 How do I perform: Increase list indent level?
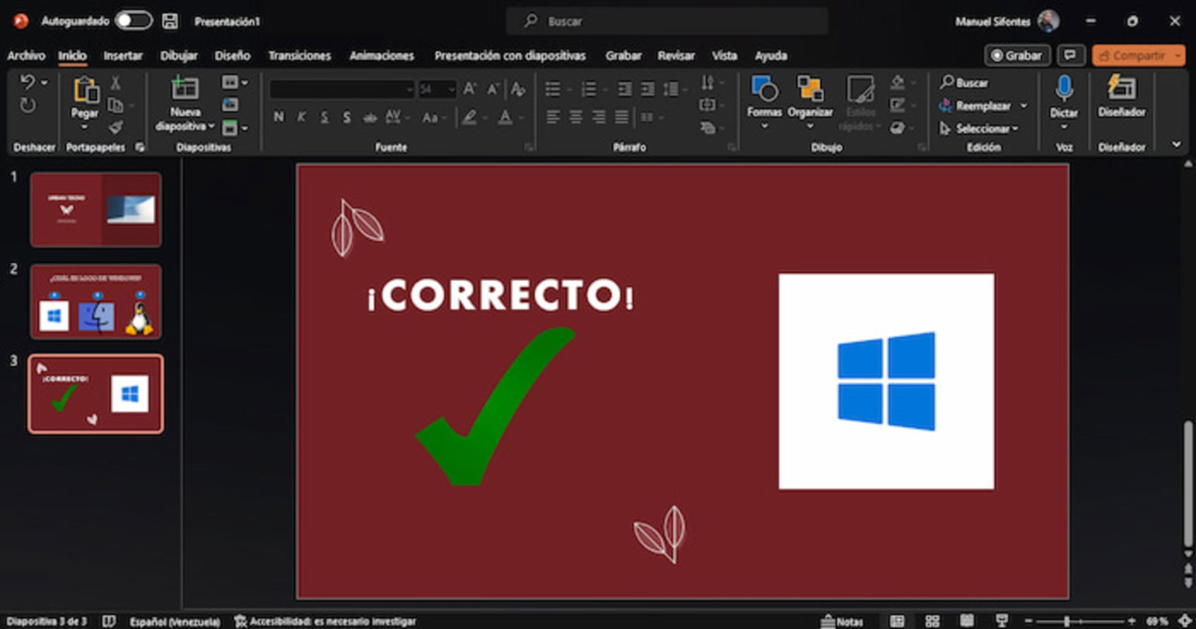coord(648,89)
